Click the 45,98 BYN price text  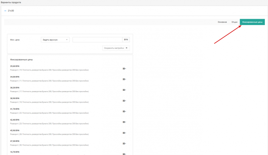pyautogui.click(x=15, y=131)
